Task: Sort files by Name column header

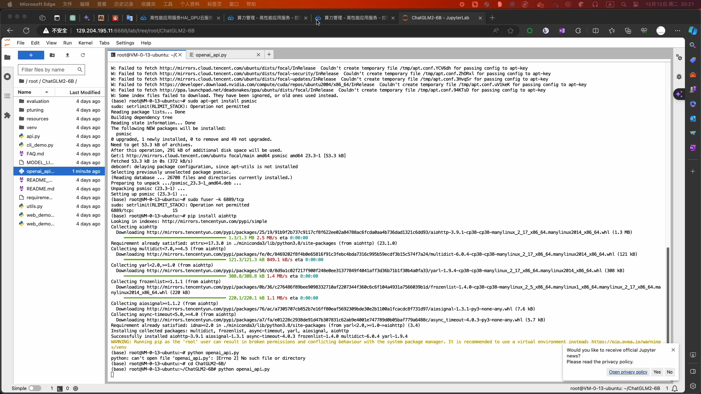Action: 25,92
